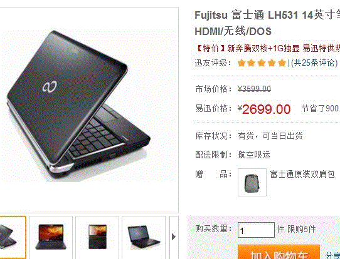
Task: Click the 分享 share link
Action: [333, 255]
